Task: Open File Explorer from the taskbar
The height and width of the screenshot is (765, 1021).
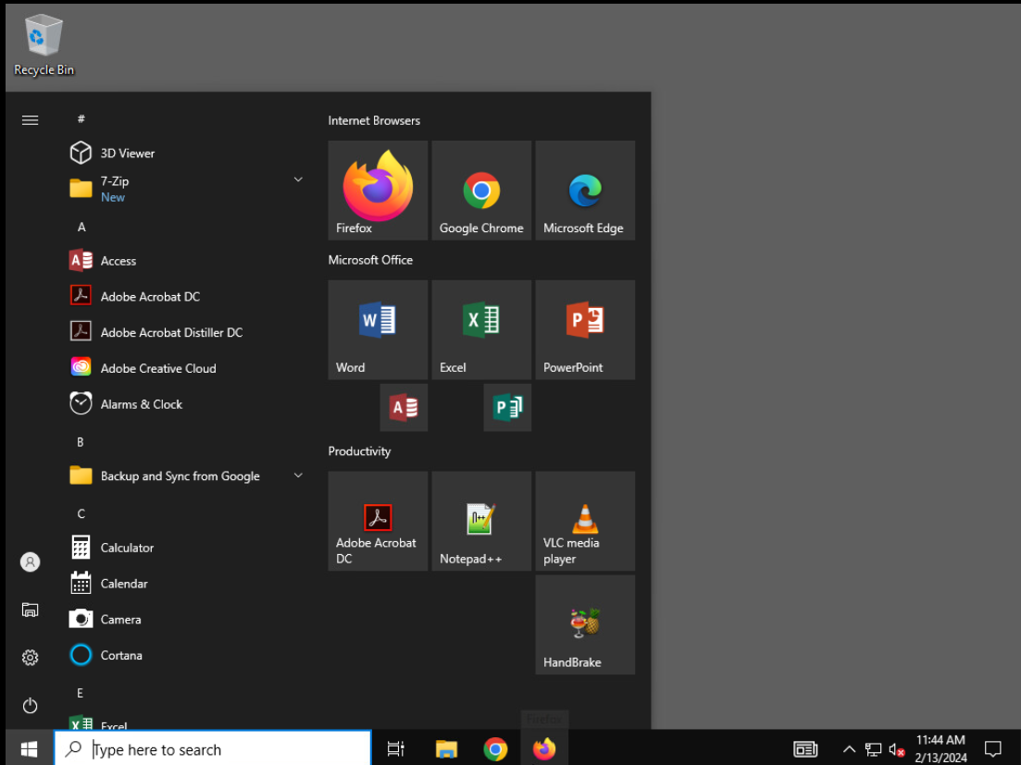Action: pos(446,749)
